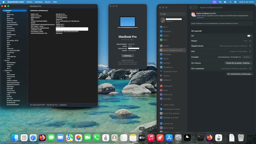Open Mail app in Dock
256x144 pixels.
(x=61, y=138)
